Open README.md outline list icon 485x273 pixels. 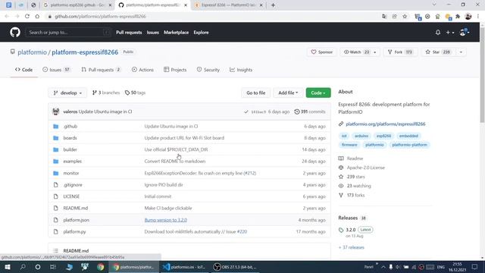[55, 251]
